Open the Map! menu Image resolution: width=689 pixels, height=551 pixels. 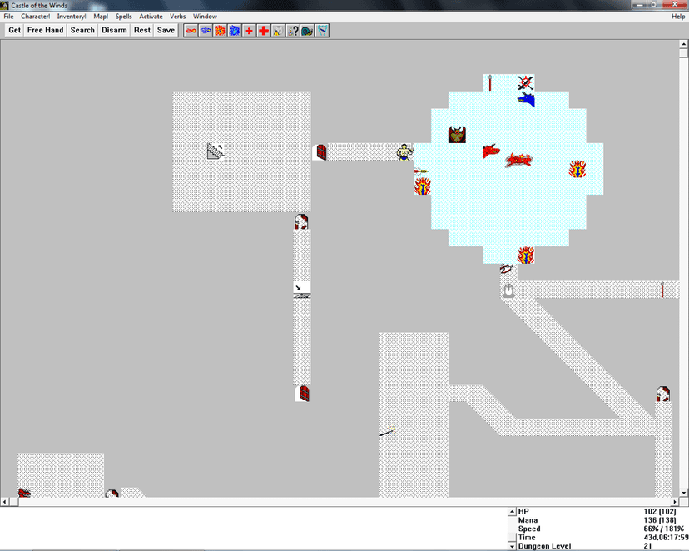pyautogui.click(x=101, y=17)
